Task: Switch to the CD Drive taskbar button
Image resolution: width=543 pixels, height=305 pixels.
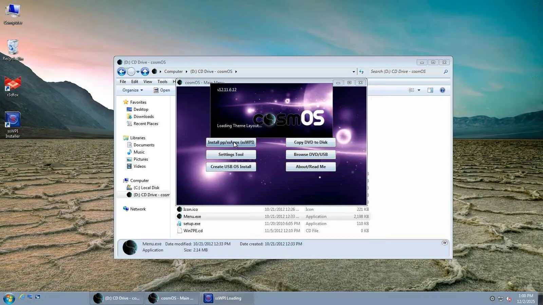Action: [117, 298]
